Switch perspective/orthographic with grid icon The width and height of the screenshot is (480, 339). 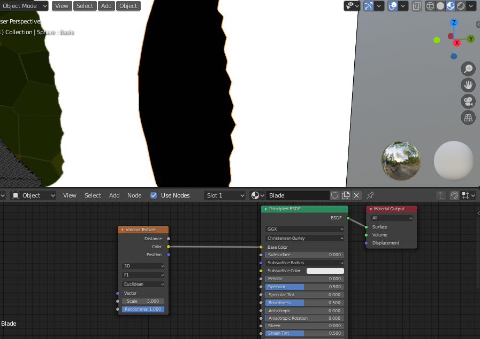tap(468, 118)
